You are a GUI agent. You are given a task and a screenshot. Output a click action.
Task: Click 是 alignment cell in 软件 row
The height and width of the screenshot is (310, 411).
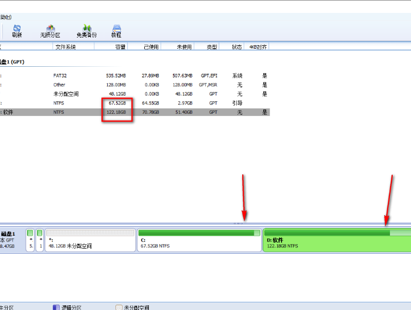tap(265, 113)
